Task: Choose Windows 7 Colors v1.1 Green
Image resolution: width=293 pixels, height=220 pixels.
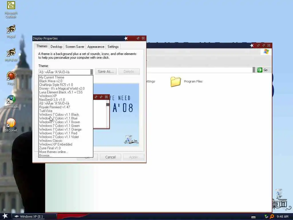Action: pos(66,126)
